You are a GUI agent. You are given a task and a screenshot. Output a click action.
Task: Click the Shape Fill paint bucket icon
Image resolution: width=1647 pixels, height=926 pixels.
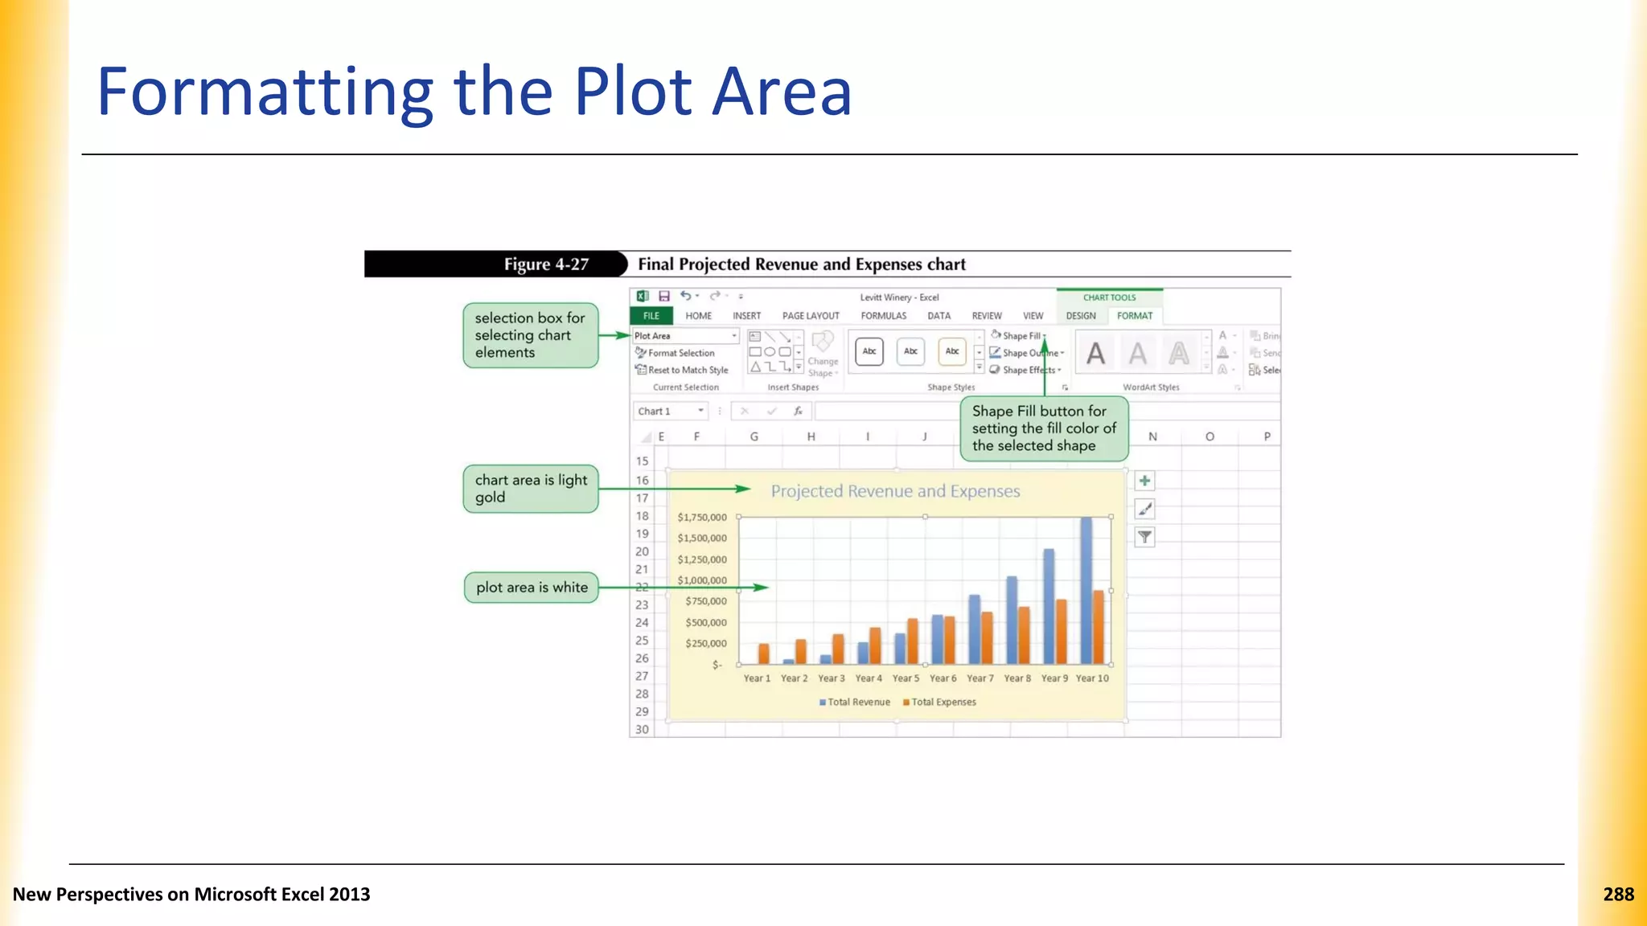996,335
